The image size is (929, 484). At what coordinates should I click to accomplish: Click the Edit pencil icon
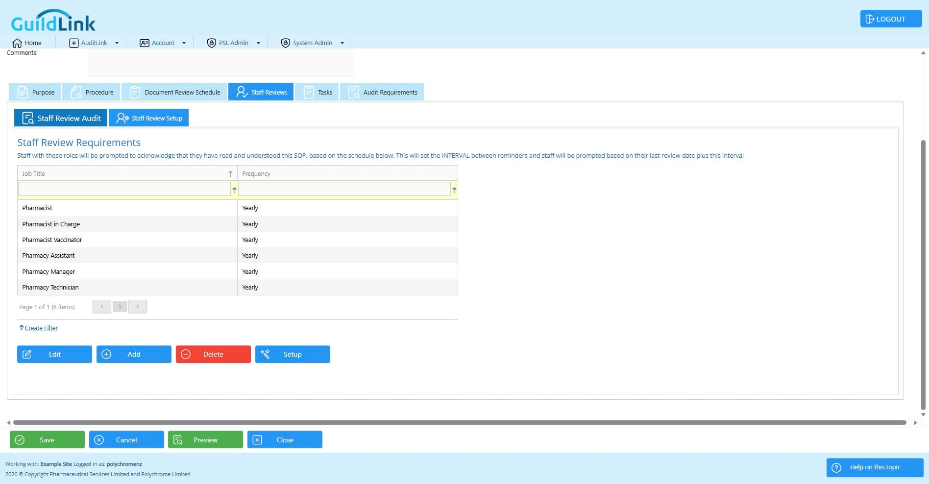[x=27, y=354]
